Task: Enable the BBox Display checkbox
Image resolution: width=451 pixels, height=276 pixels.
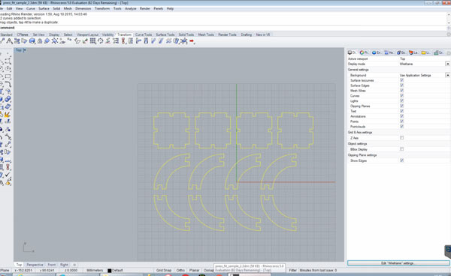Action: pos(402,149)
